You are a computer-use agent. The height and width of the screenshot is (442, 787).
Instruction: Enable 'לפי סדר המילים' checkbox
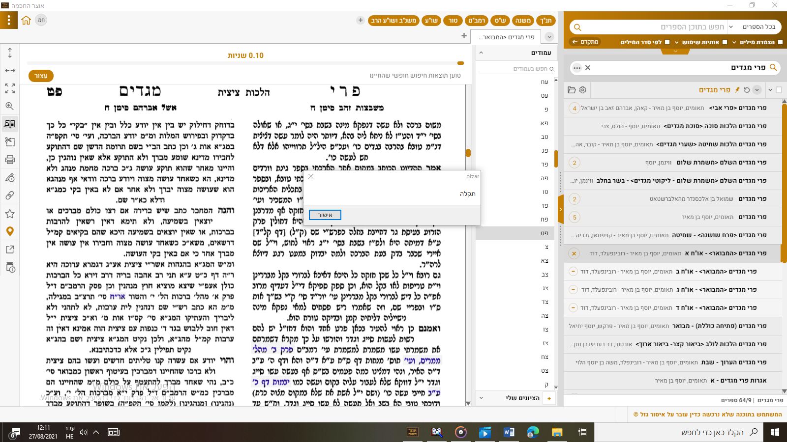pos(667,42)
